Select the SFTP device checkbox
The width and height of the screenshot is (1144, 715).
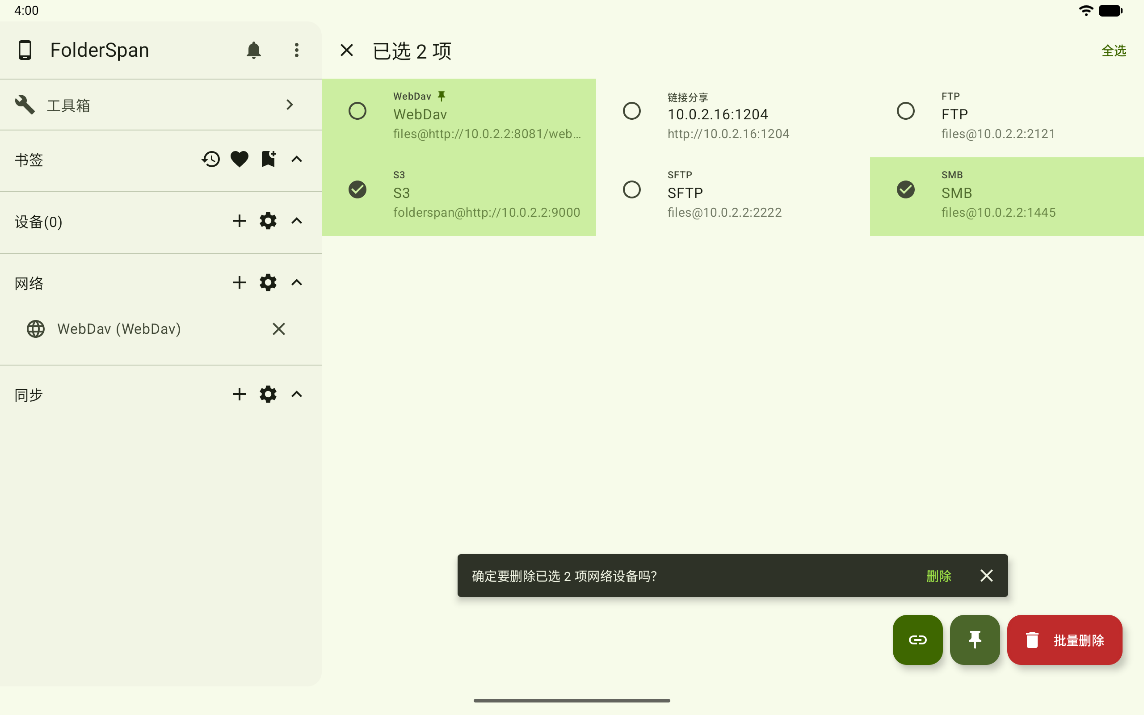pos(631,189)
